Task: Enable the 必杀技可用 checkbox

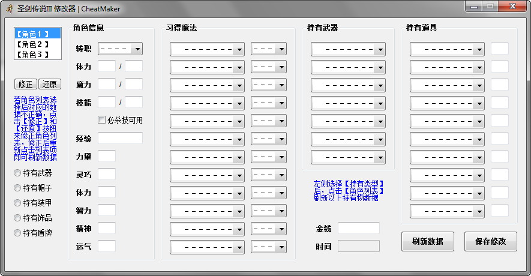Action: 102,120
